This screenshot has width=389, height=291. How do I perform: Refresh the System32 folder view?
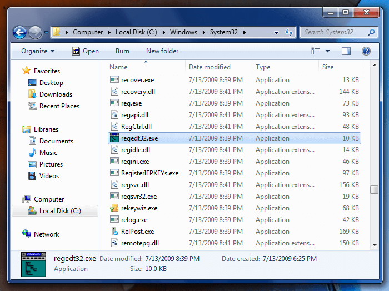289,32
